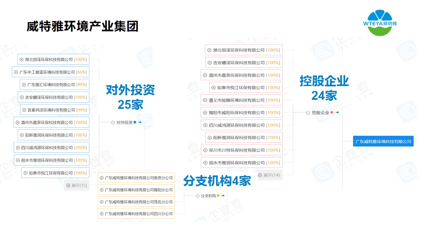Click the blue dot next to 对外投资

[x=135, y=122]
